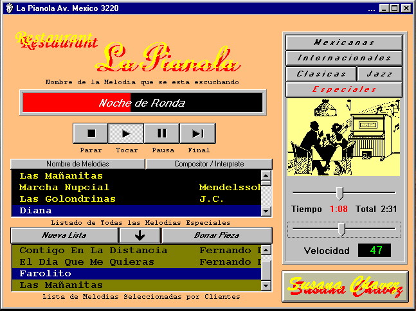Stop playback with the Parar button
The height and width of the screenshot is (311, 416).
[x=91, y=133]
